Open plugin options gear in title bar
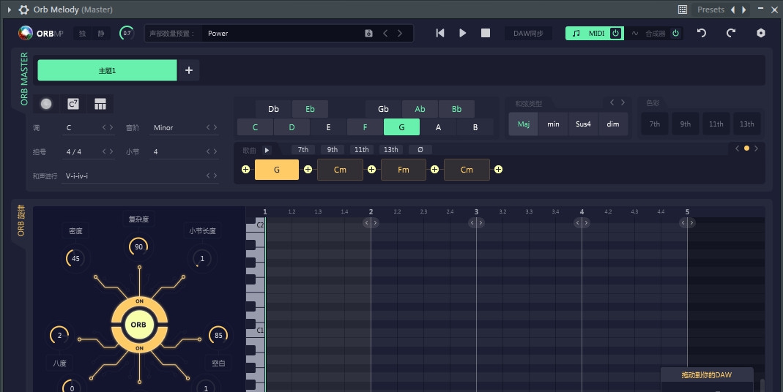Viewport: 783px width, 392px height. point(23,10)
